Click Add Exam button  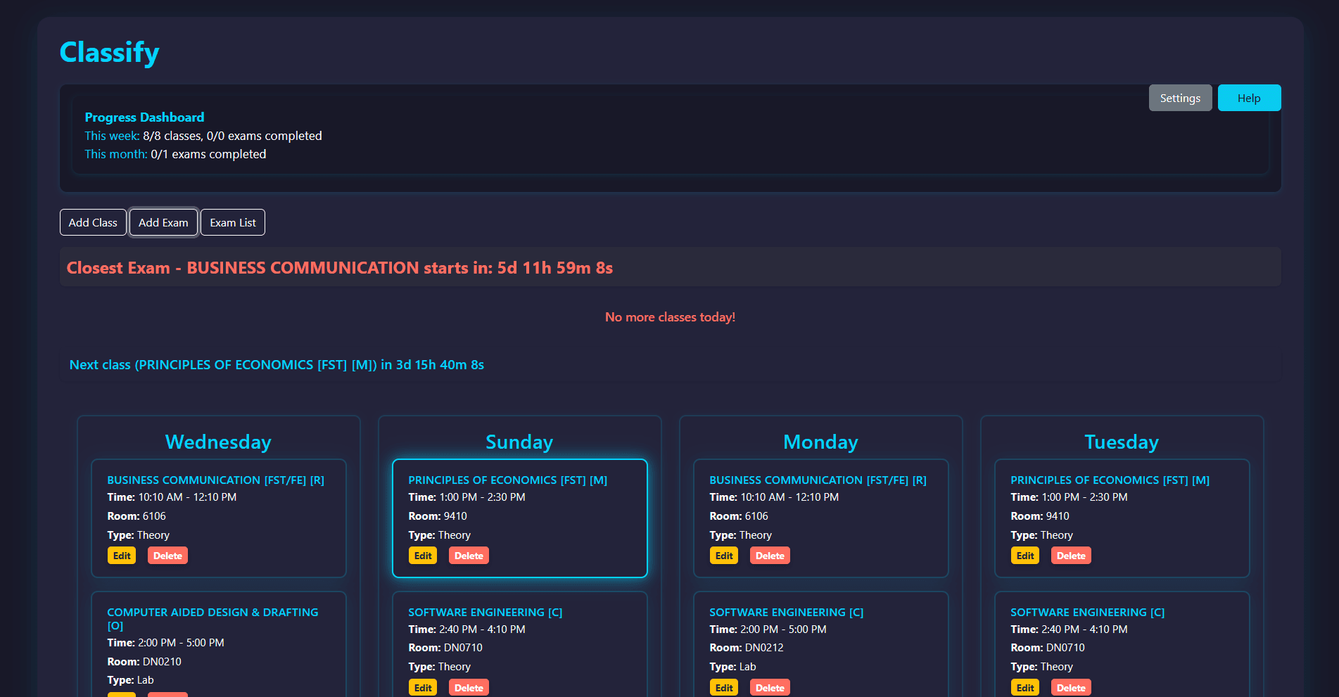(x=163, y=222)
